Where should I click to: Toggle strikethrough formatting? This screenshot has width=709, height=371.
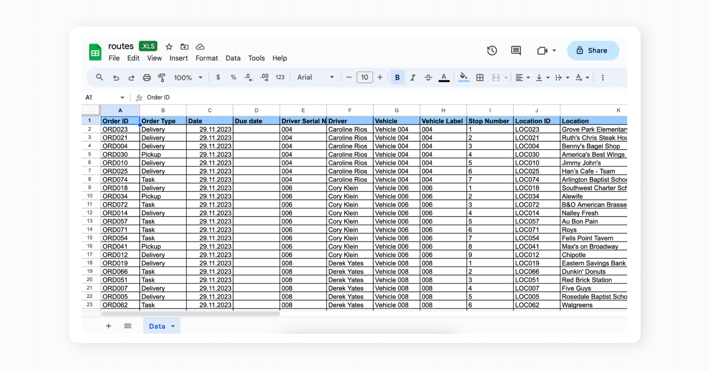[428, 77]
